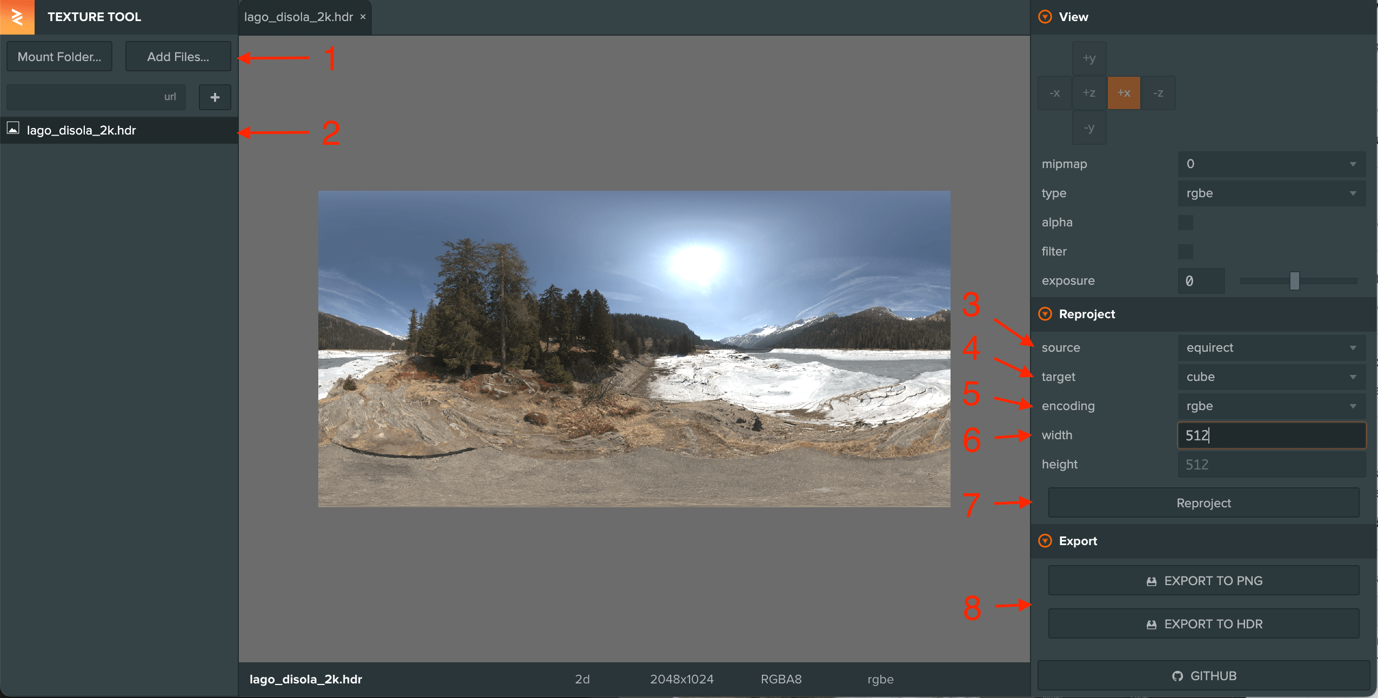This screenshot has width=1378, height=698.
Task: Click the panorama texture preview image
Action: point(634,348)
